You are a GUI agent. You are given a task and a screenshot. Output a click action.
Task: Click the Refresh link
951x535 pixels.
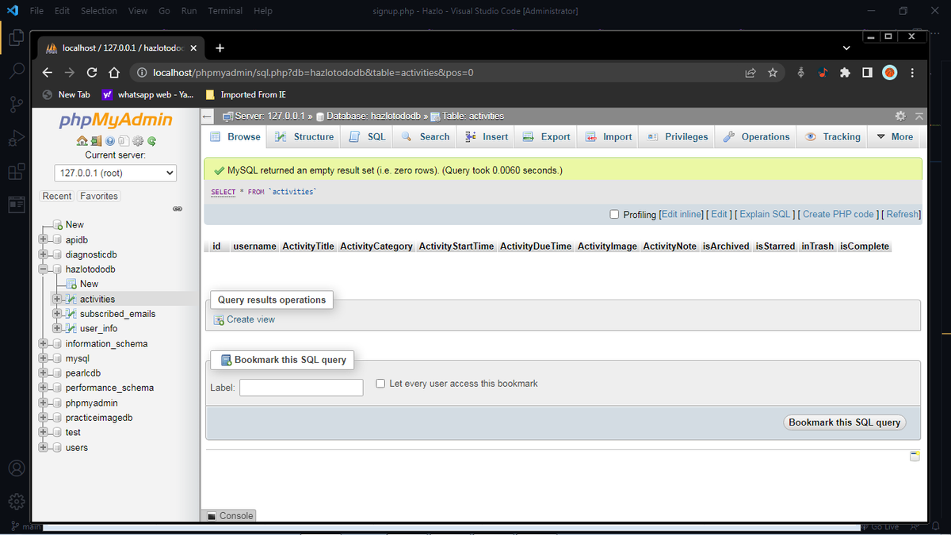point(903,214)
